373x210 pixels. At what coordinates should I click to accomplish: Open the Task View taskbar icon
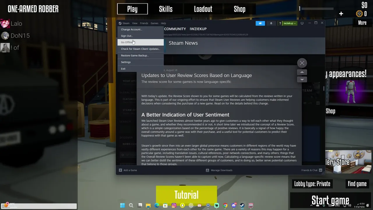click(140, 205)
